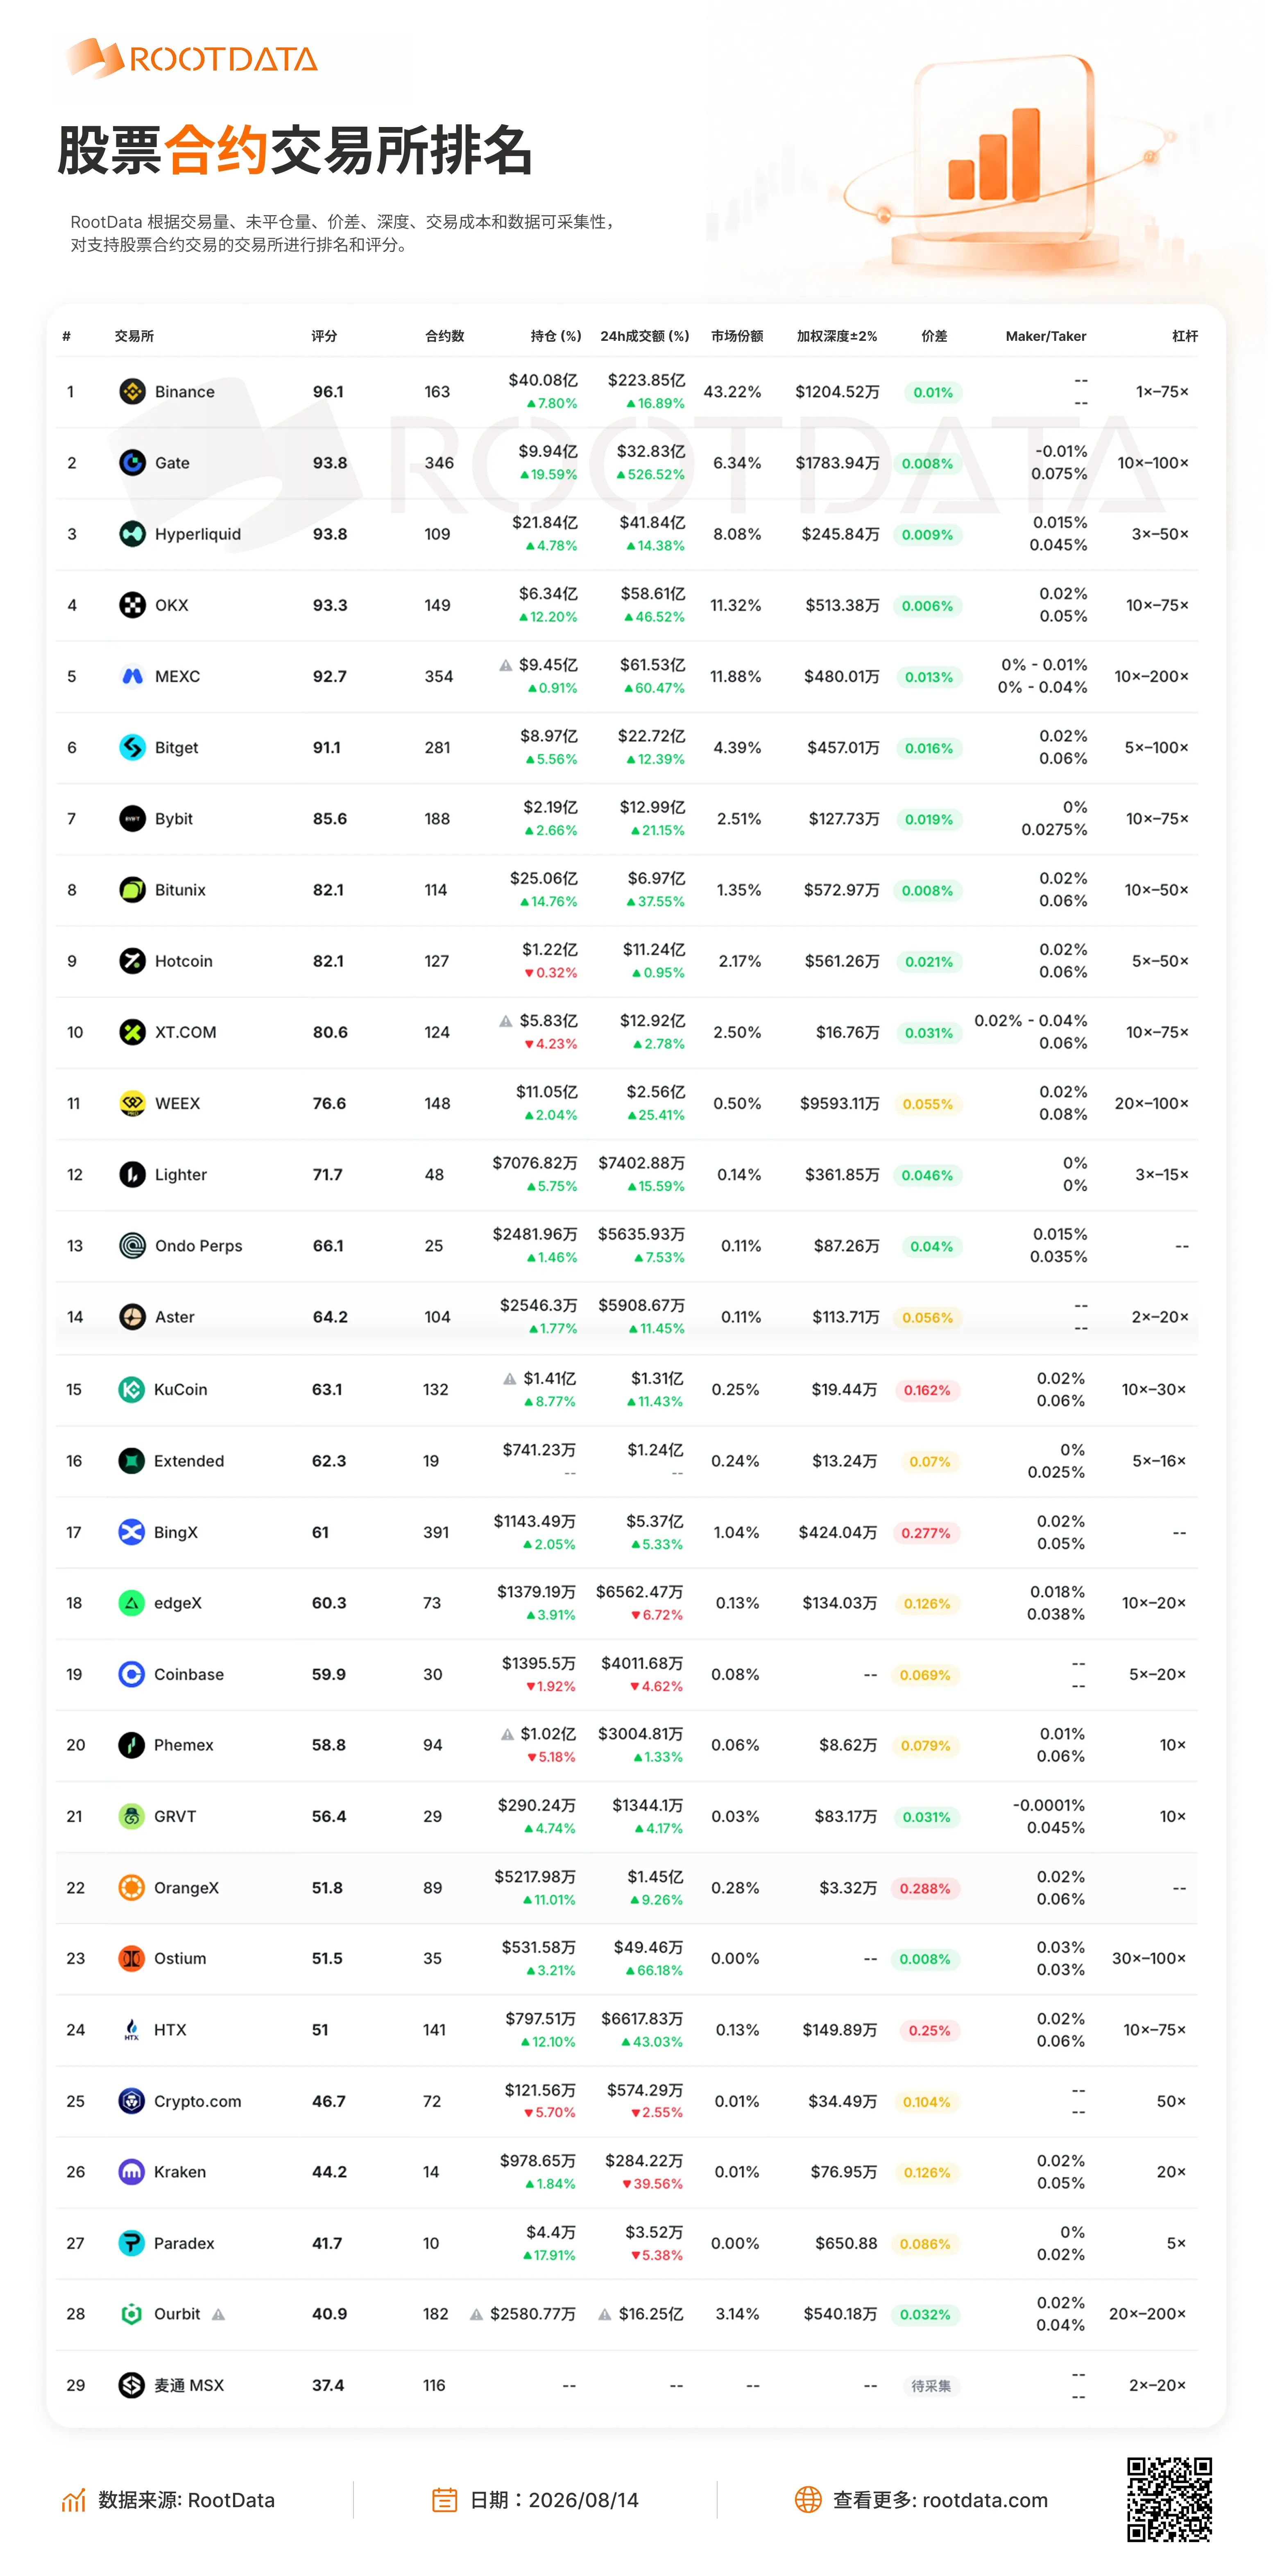Screen dimensions: 1273x2576
Task: Click the 市场份额 column header
Action: (737, 336)
